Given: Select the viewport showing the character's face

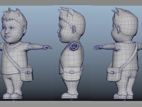Looking at the screenshot, I should click(x=27, y=53).
